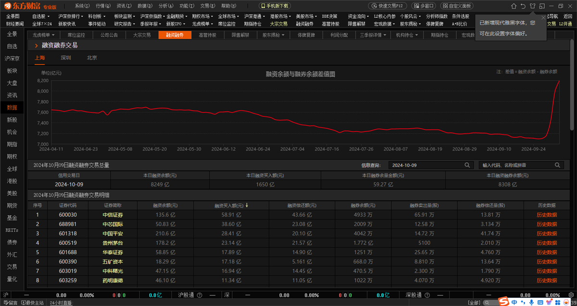This screenshot has width=577, height=306.
Task: Click the date search magnifier icon
Action: click(x=467, y=165)
